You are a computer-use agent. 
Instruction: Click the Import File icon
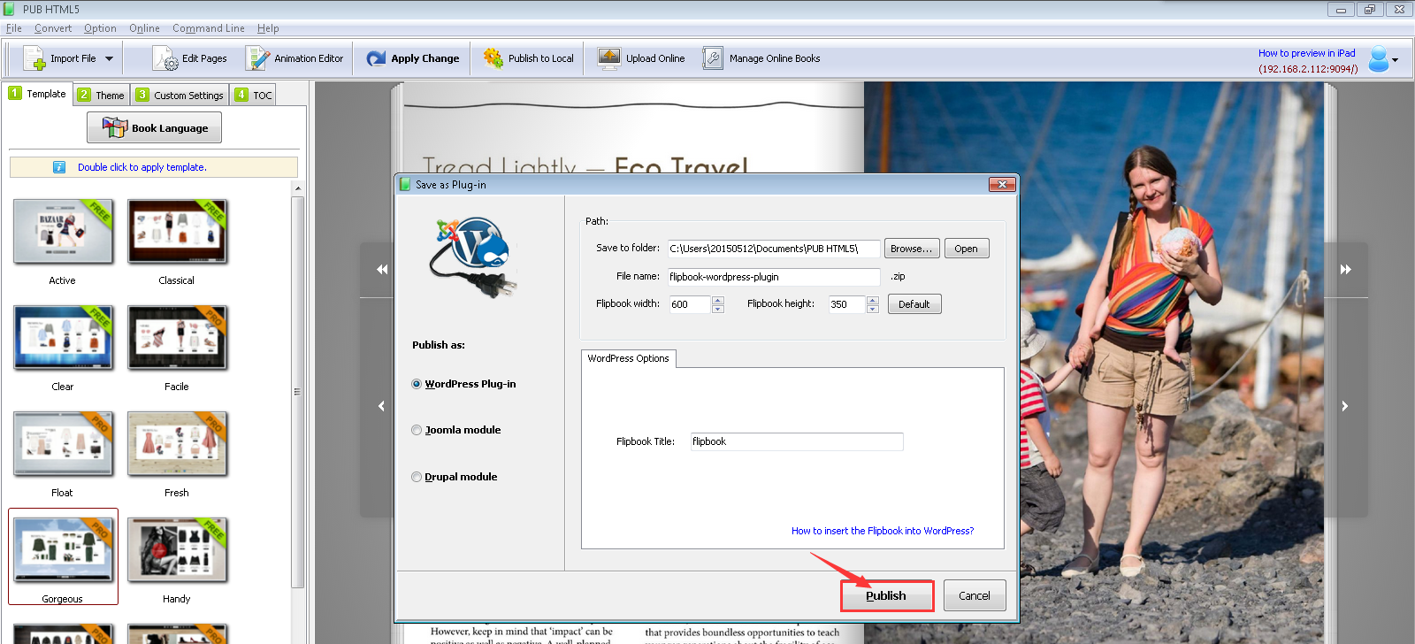coord(34,58)
